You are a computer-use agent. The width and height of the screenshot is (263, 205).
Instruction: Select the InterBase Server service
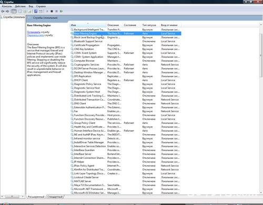(126, 154)
